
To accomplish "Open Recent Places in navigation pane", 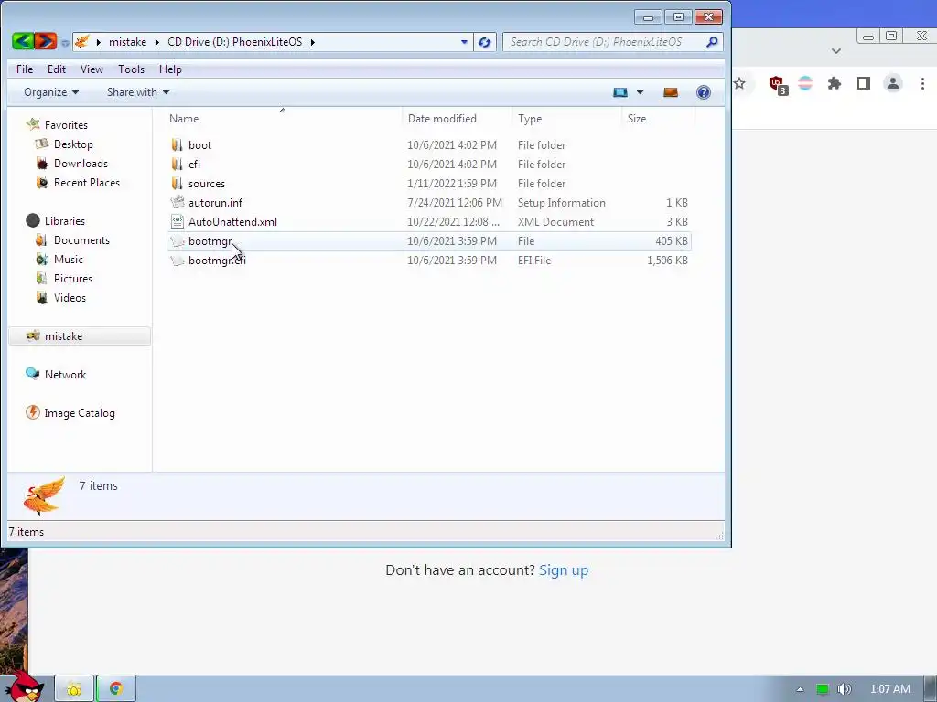I will pos(87,183).
